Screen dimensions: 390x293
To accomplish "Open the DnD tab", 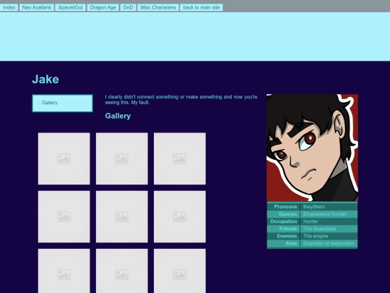I will 128,7.
